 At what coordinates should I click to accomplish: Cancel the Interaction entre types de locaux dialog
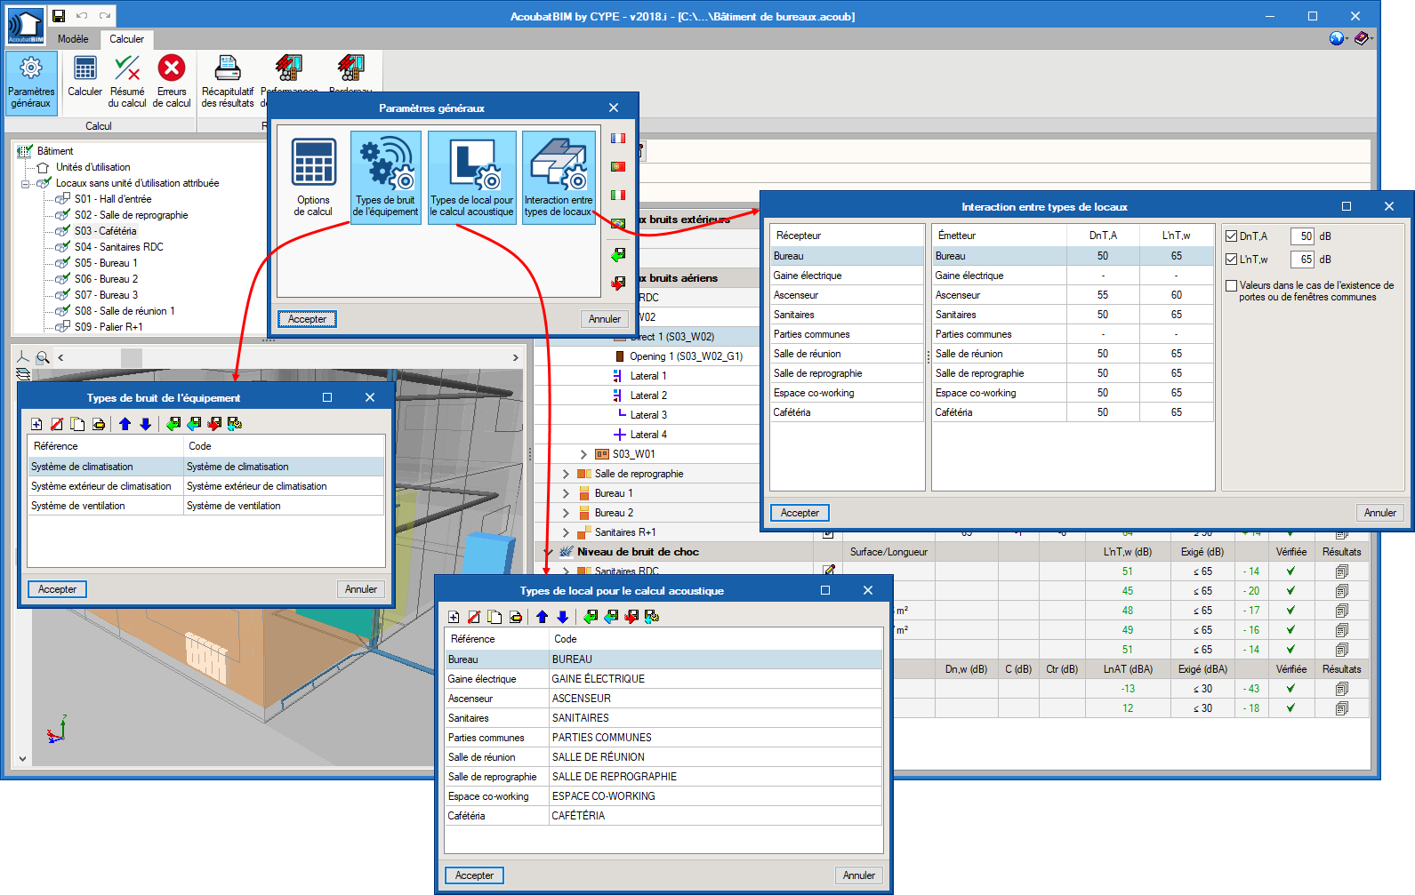pos(1380,513)
